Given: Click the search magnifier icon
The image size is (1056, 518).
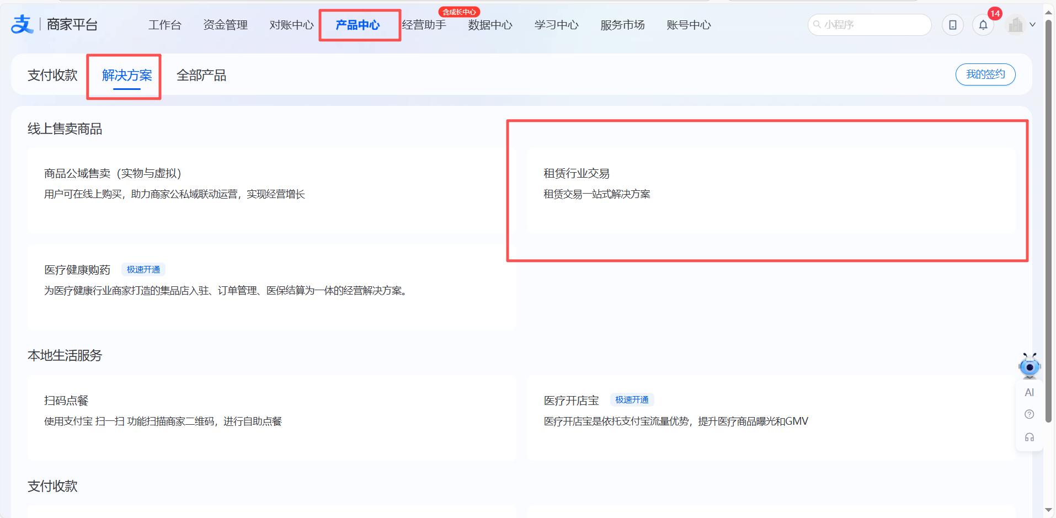Looking at the screenshot, I should coord(817,24).
